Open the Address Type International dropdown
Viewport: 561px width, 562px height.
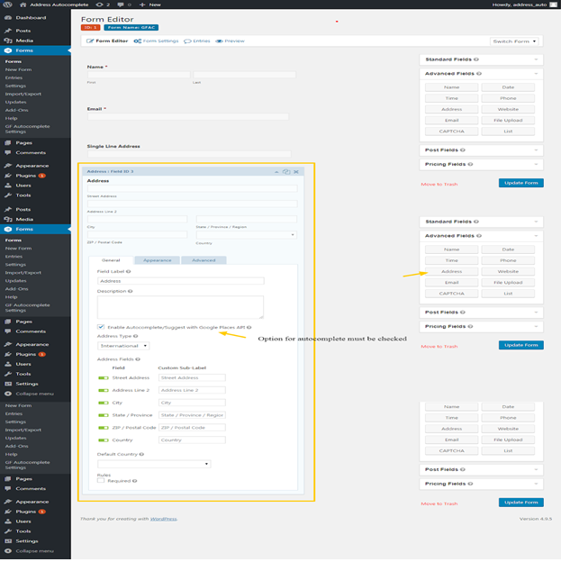pos(123,345)
